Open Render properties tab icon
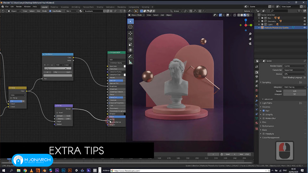 click(257, 72)
